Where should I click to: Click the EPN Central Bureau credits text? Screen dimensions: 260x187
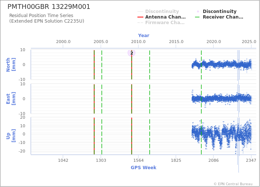pos(233,184)
